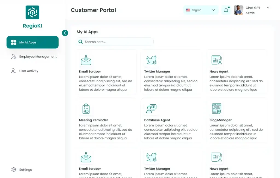The image size is (280, 178).
Task: Click inside the Search here field
Action: (x=118, y=42)
